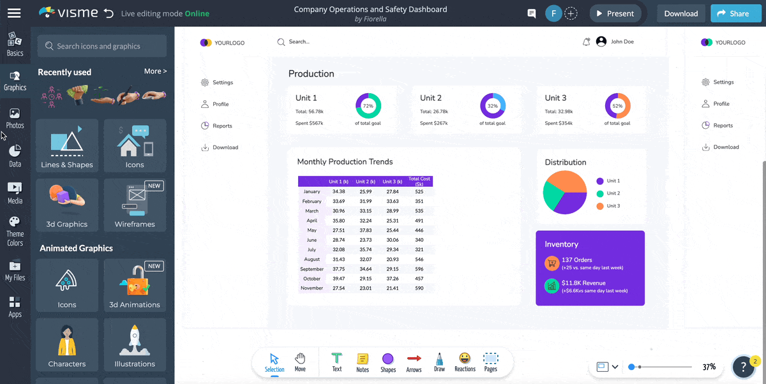The width and height of the screenshot is (766, 384).
Task: Open the Reactions emoji tool
Action: click(x=465, y=362)
